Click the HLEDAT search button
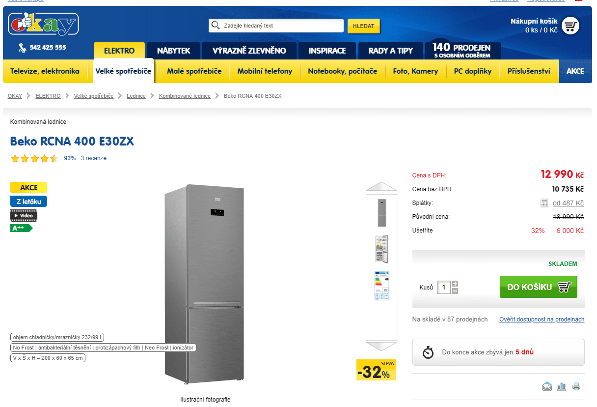 (x=364, y=26)
